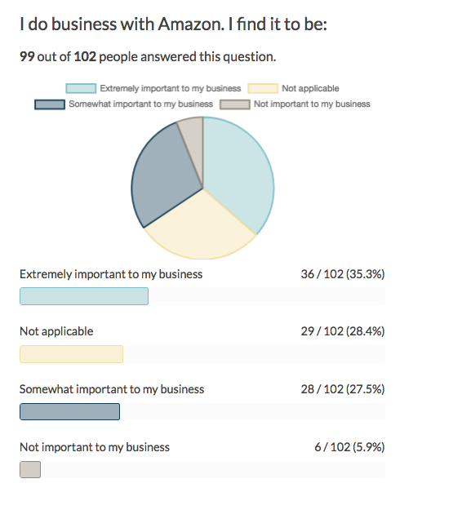The height and width of the screenshot is (510, 471).
Task: Click the gray 'Not important' legend swatch
Action: [235, 104]
